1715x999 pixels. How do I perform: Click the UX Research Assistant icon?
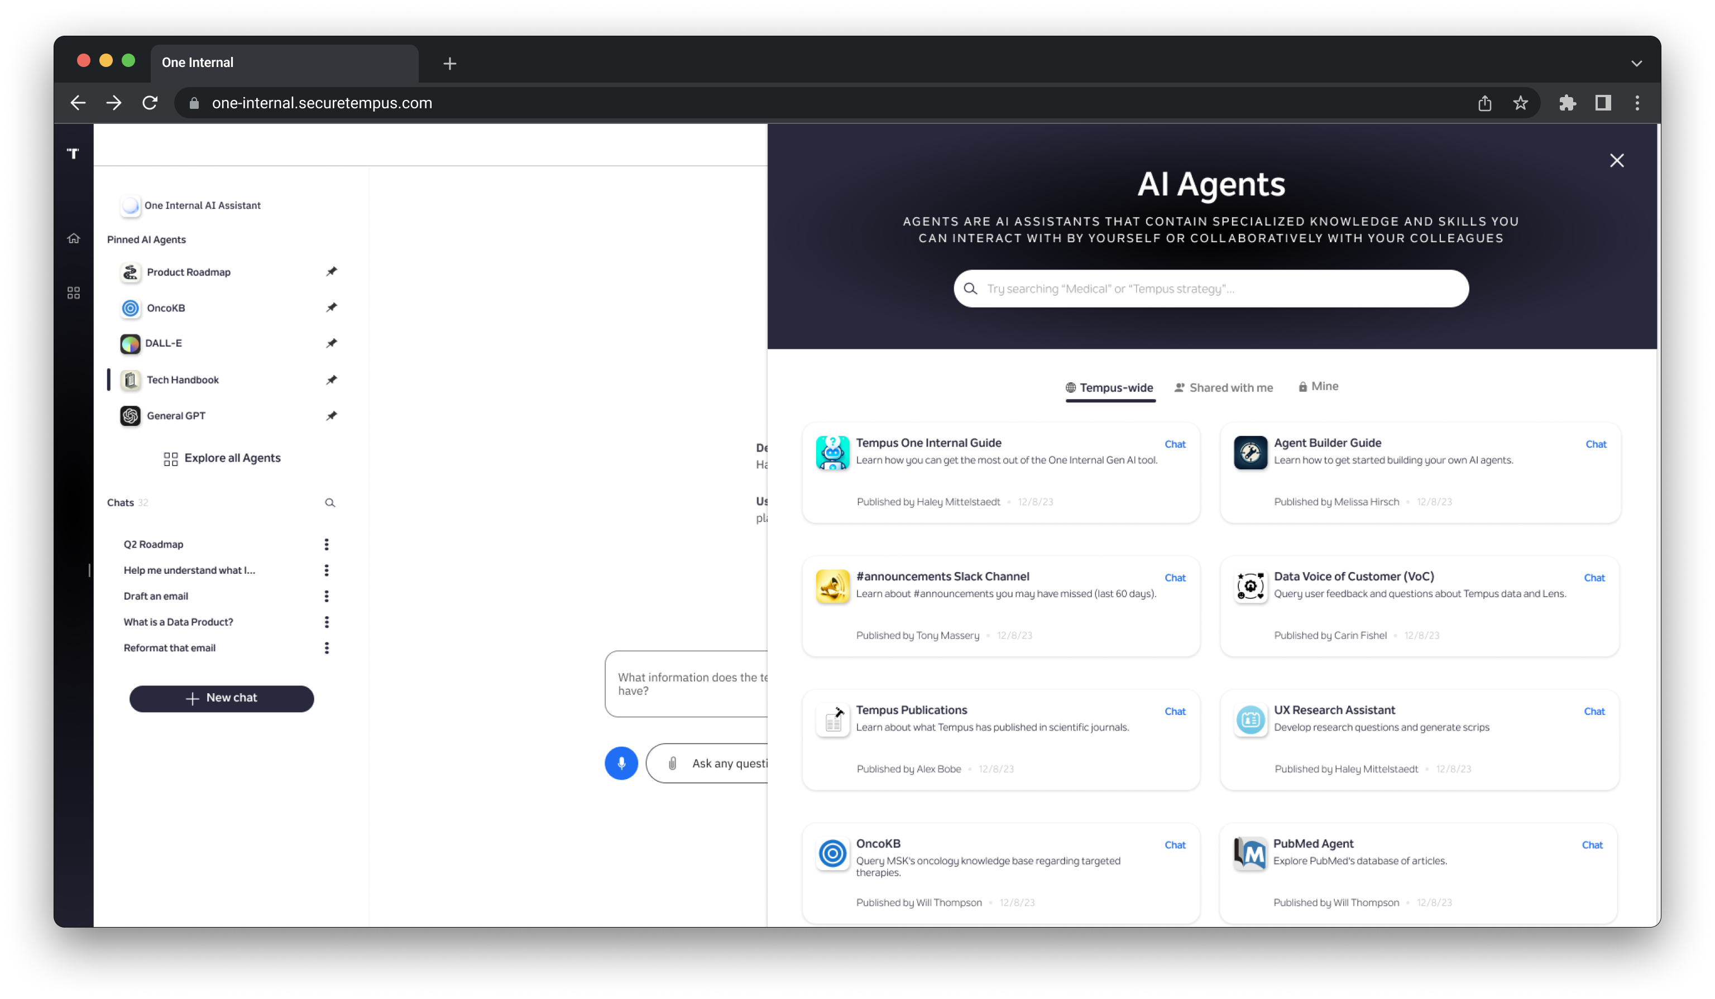(1250, 720)
